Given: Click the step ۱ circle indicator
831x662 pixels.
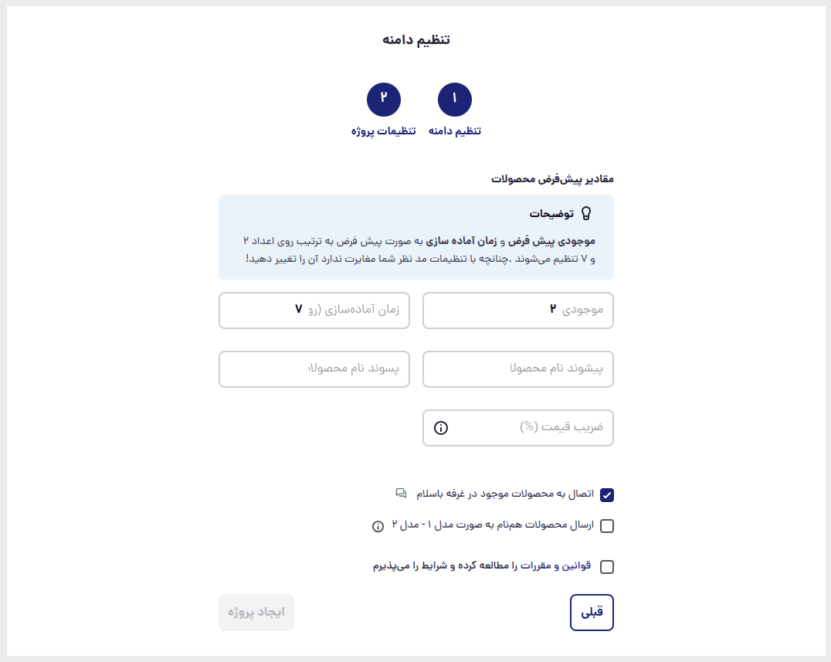Looking at the screenshot, I should click(x=454, y=99).
